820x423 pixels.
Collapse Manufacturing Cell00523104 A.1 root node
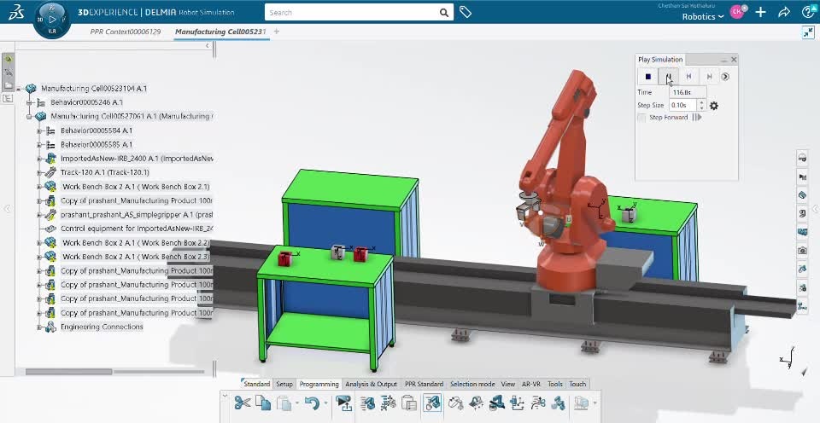pyautogui.click(x=18, y=89)
